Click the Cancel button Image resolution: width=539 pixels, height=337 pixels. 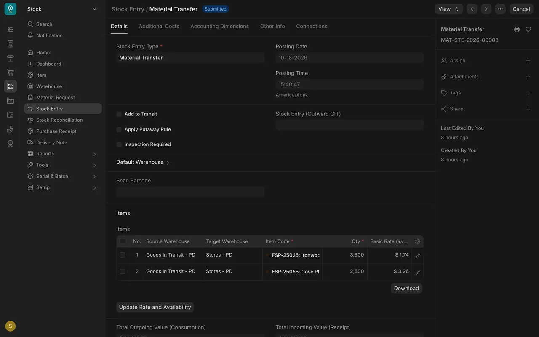click(521, 9)
